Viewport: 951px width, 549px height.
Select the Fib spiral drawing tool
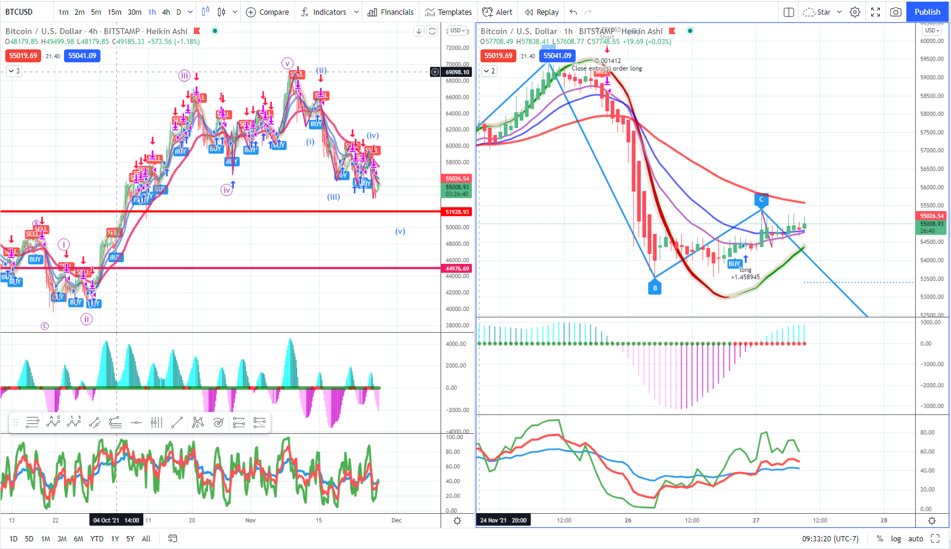click(x=219, y=422)
